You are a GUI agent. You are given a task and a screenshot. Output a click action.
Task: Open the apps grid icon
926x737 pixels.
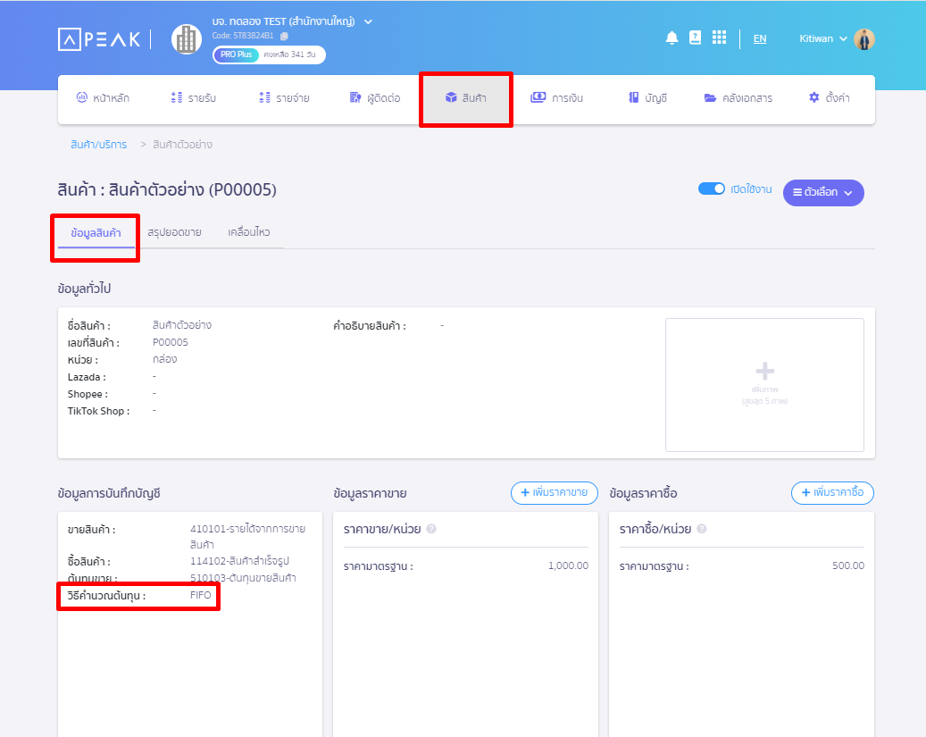719,38
